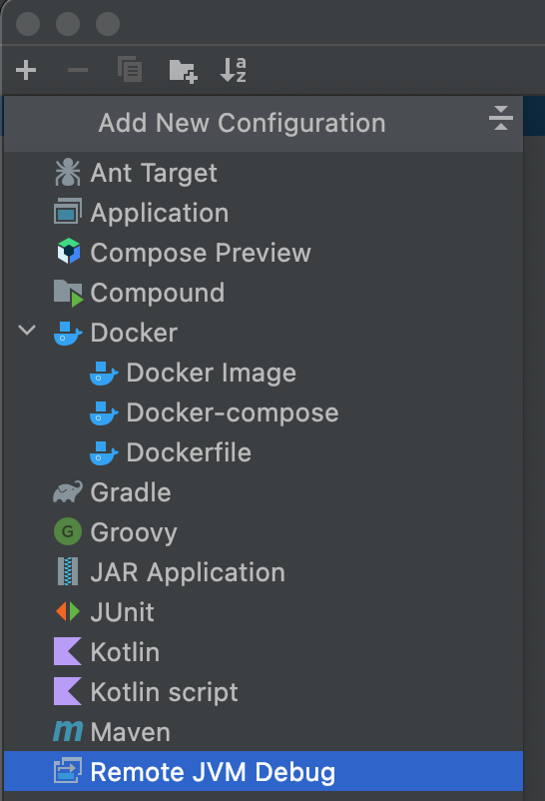This screenshot has height=801, width=545.
Task: Click the red close window button
Action: (28, 24)
